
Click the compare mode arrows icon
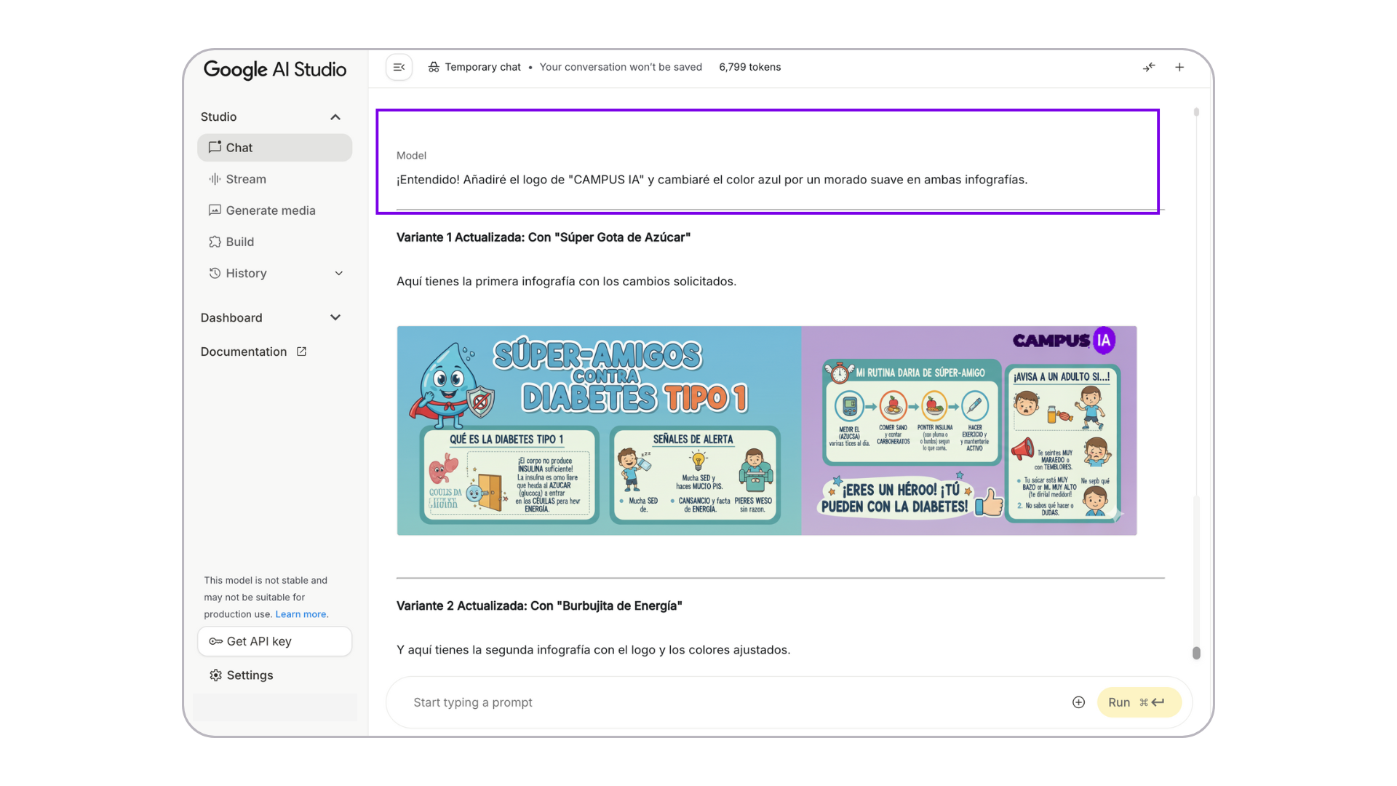(x=1149, y=67)
